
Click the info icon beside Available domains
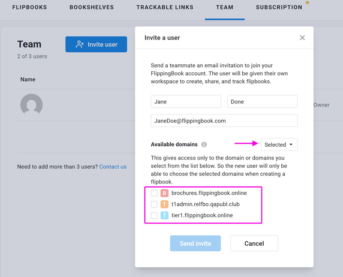click(x=204, y=145)
